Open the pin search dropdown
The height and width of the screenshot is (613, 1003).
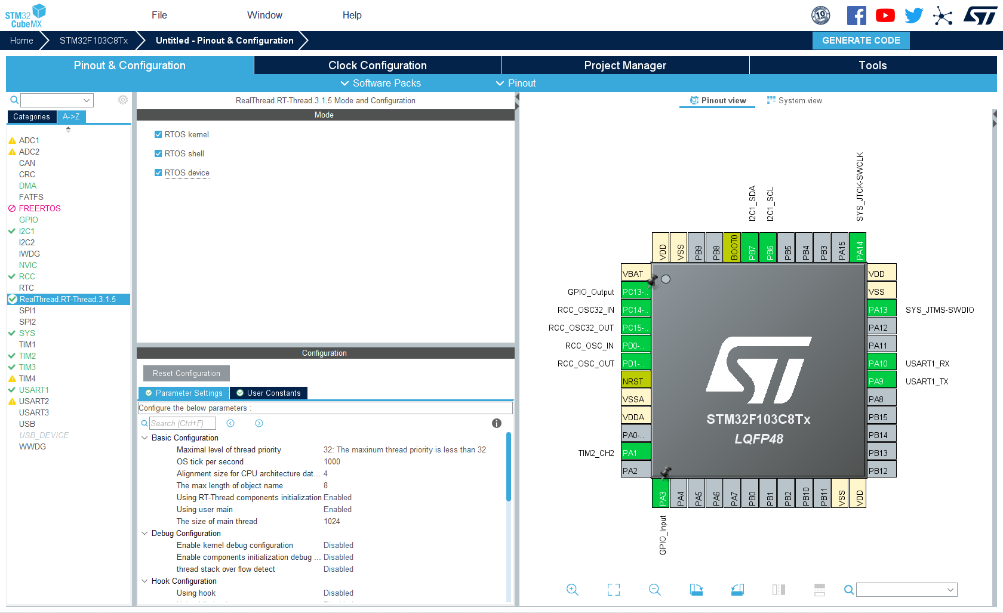(950, 590)
